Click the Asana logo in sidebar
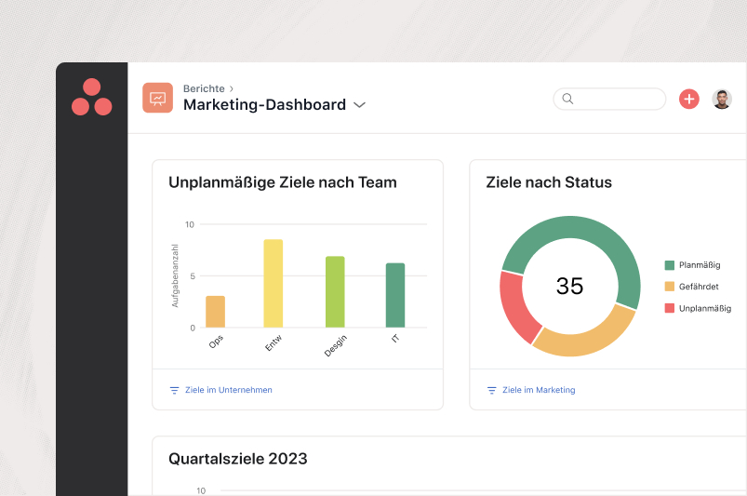 (91, 98)
